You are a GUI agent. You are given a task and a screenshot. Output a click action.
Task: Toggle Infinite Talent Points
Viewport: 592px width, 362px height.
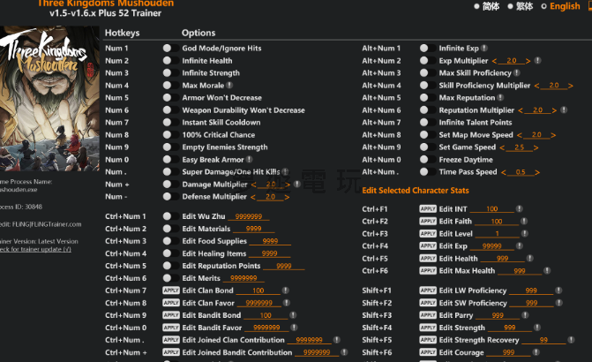pos(427,123)
